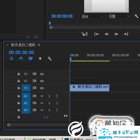This screenshot has height=140, width=140.
Task: Click the V3 track label
Action: click(x=26, y=74)
